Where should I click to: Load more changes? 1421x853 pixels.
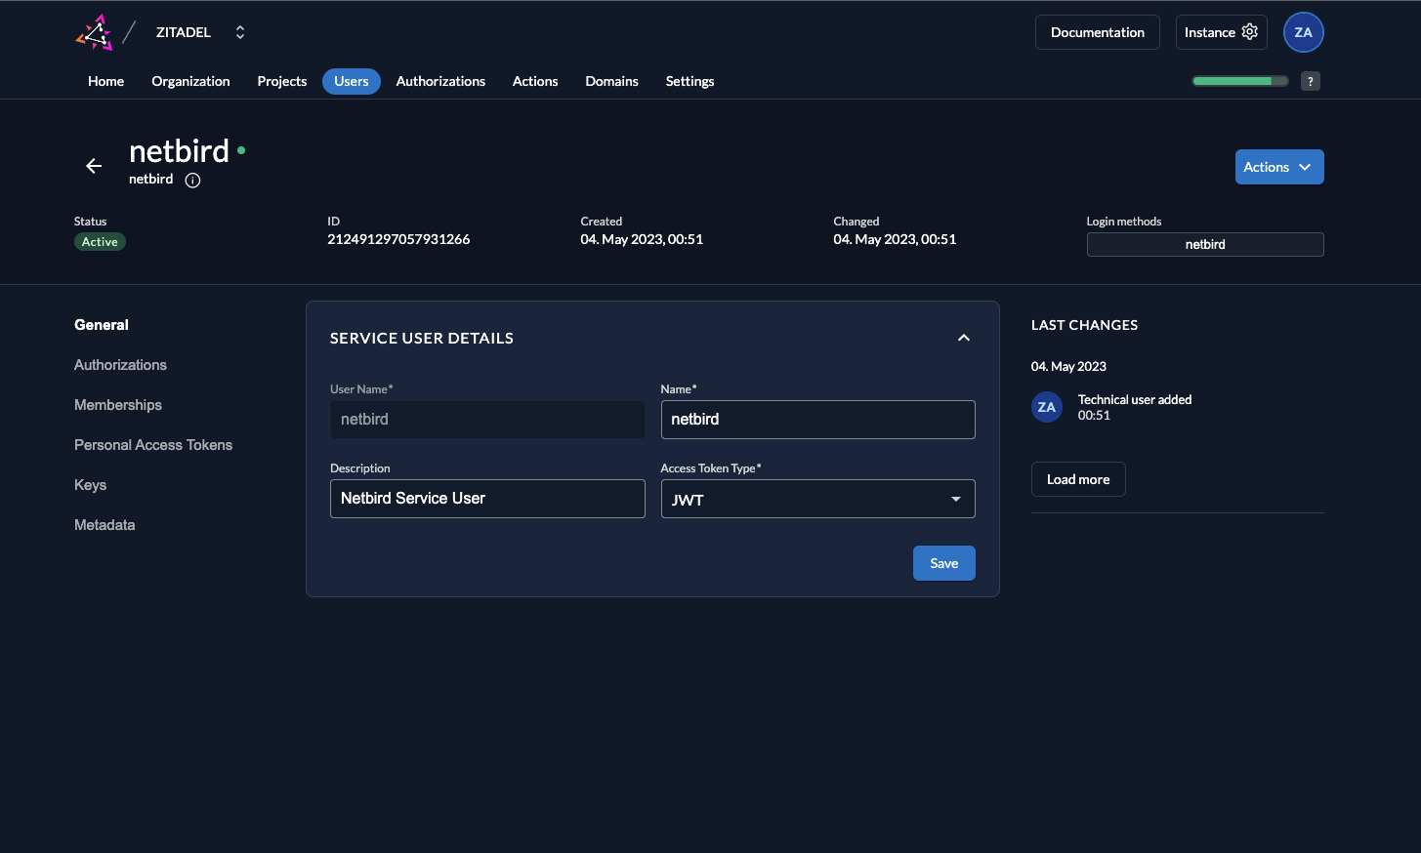[1078, 479]
